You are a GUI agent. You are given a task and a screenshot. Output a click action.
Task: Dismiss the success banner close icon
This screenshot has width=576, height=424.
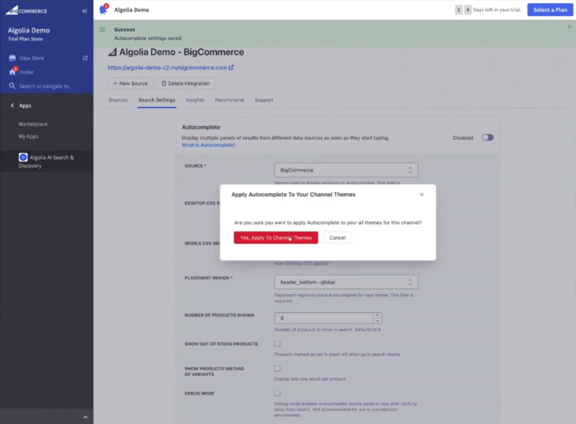(x=570, y=26)
